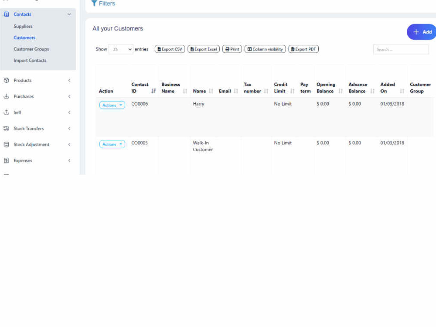Expand the Purchases menu chevron

click(x=69, y=96)
